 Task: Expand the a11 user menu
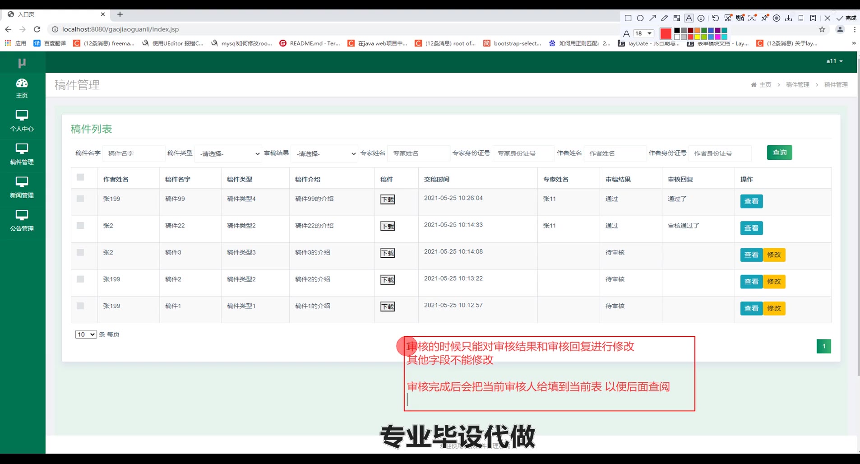coord(834,61)
